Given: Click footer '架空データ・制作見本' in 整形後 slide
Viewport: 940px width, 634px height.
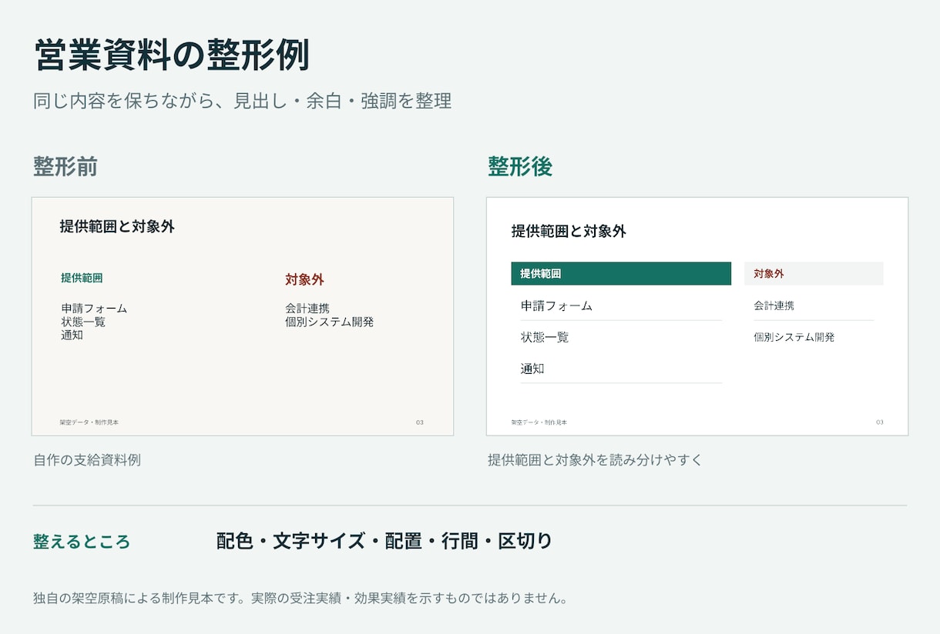Looking at the screenshot, I should (539, 422).
